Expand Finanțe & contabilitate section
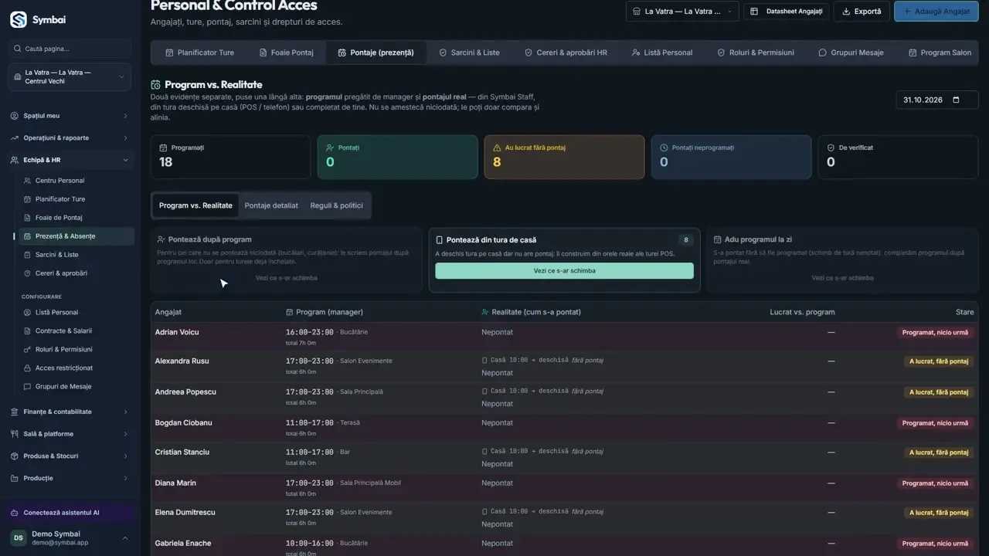Viewport: 989px width, 556px height. tap(70, 412)
